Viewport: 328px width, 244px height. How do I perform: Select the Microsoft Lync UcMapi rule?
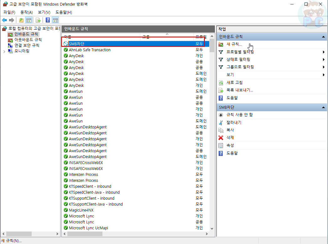coord(88,228)
